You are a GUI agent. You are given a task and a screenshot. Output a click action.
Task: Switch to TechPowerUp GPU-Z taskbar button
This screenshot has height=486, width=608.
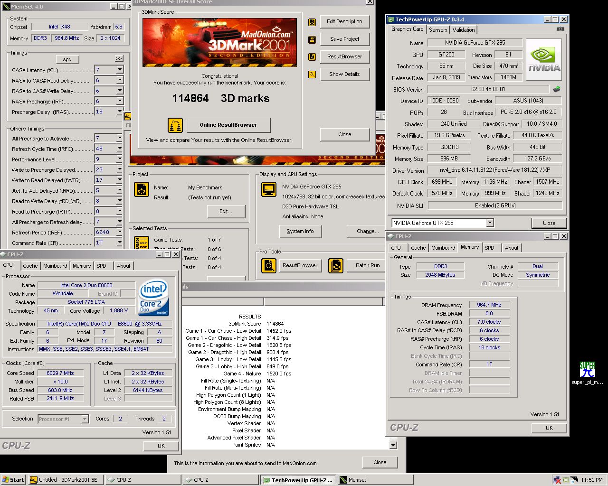pos(298,480)
